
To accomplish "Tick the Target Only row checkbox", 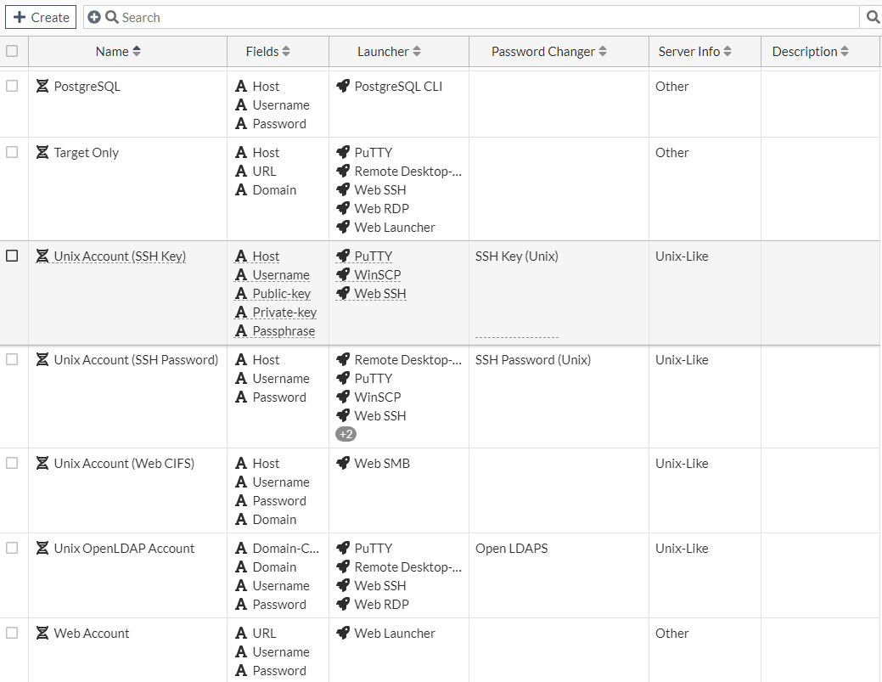I will tap(12, 152).
